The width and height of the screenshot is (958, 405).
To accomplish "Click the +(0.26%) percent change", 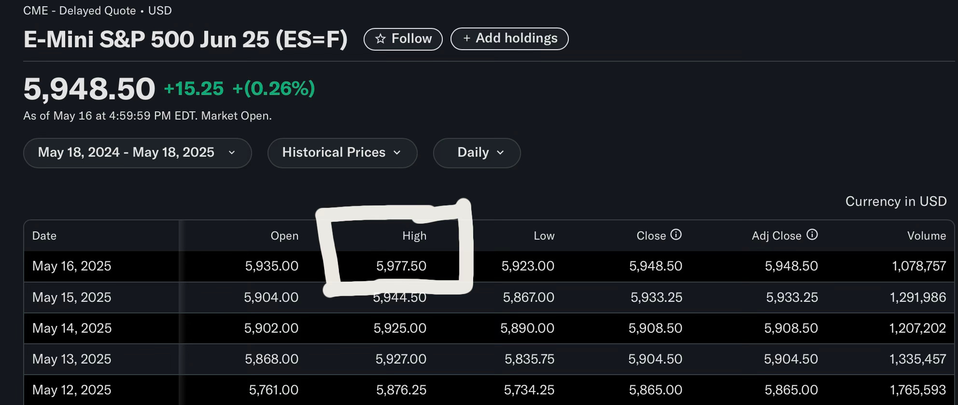I will (x=274, y=89).
